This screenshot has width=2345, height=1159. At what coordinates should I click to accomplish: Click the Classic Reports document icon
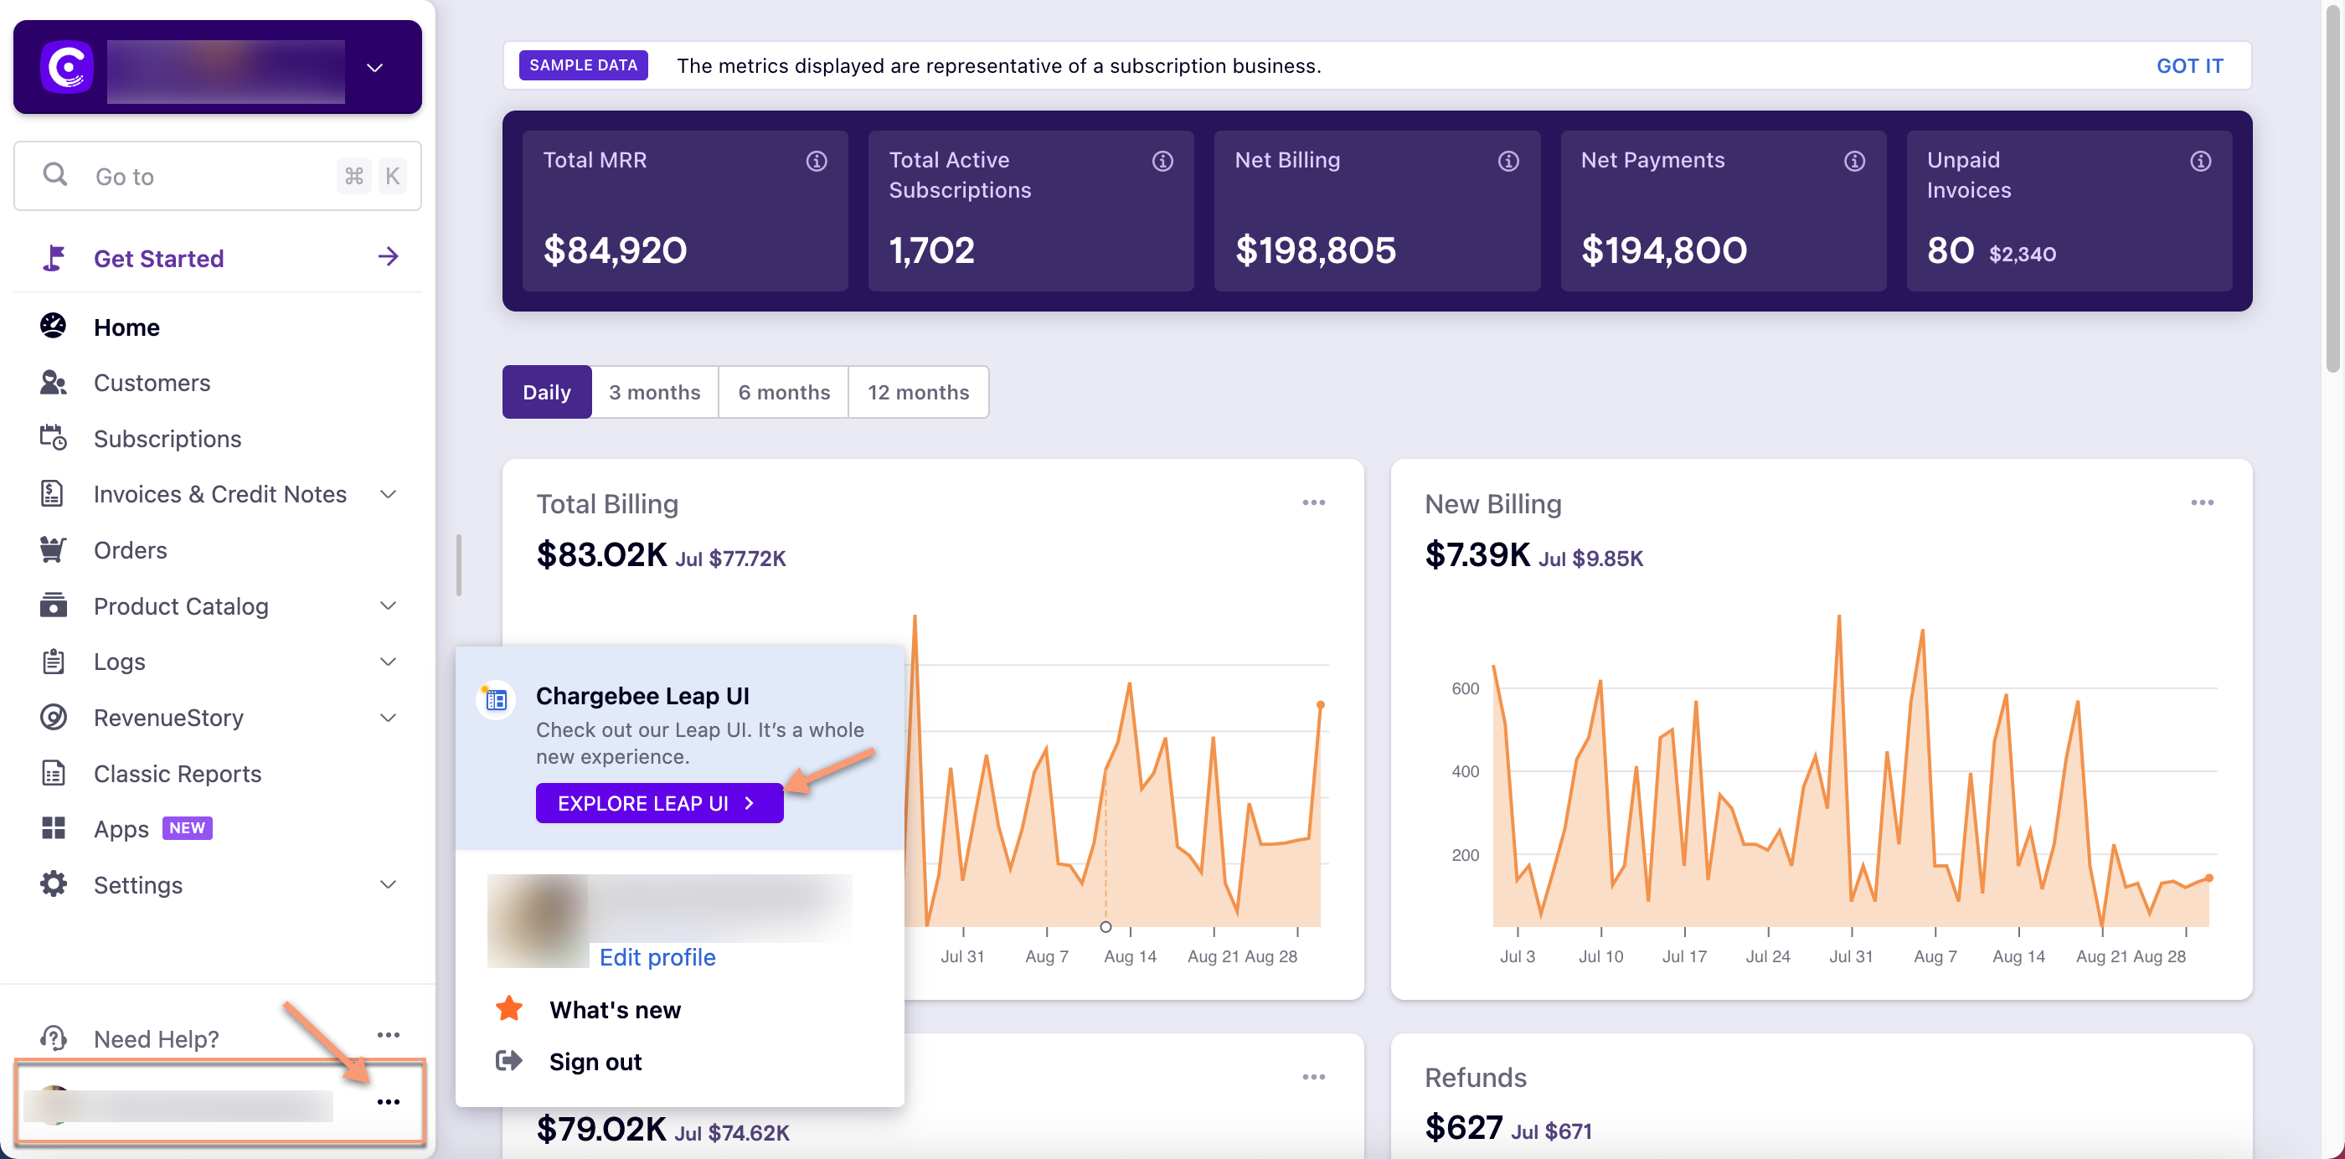(x=54, y=773)
